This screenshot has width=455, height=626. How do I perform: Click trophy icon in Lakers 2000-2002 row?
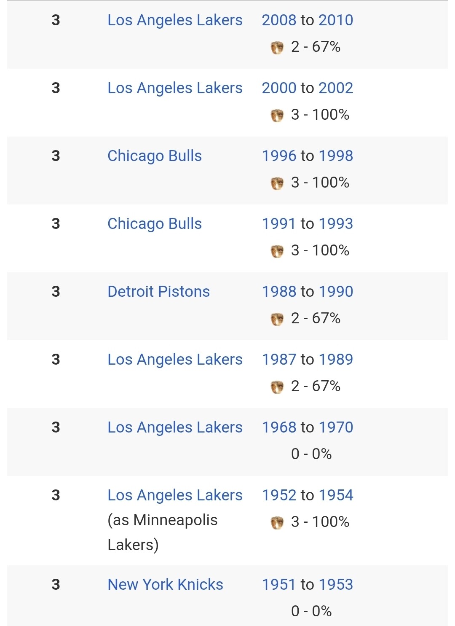coord(277,116)
